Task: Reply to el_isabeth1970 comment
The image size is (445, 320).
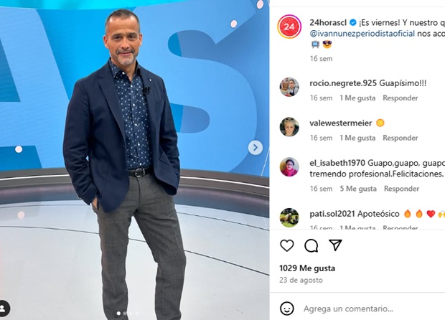Action: coord(401,189)
